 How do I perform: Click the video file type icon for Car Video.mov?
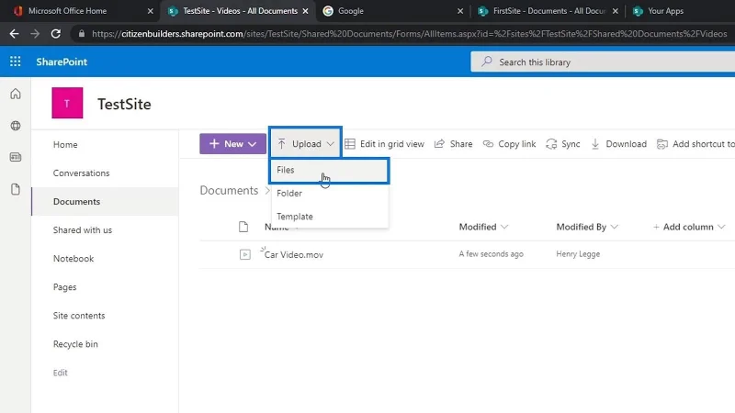pyautogui.click(x=244, y=254)
